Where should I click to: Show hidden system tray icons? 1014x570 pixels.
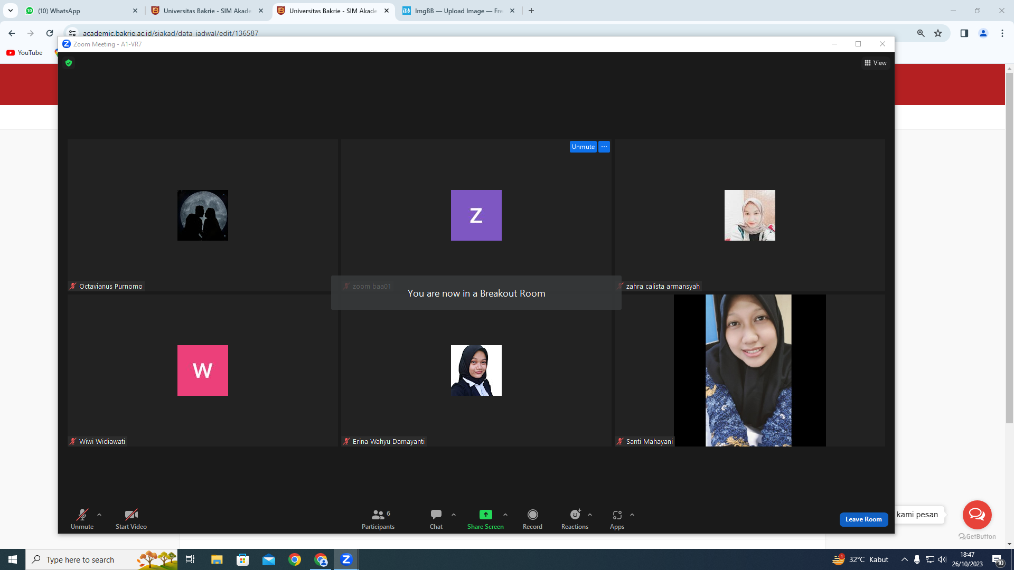[x=905, y=559]
